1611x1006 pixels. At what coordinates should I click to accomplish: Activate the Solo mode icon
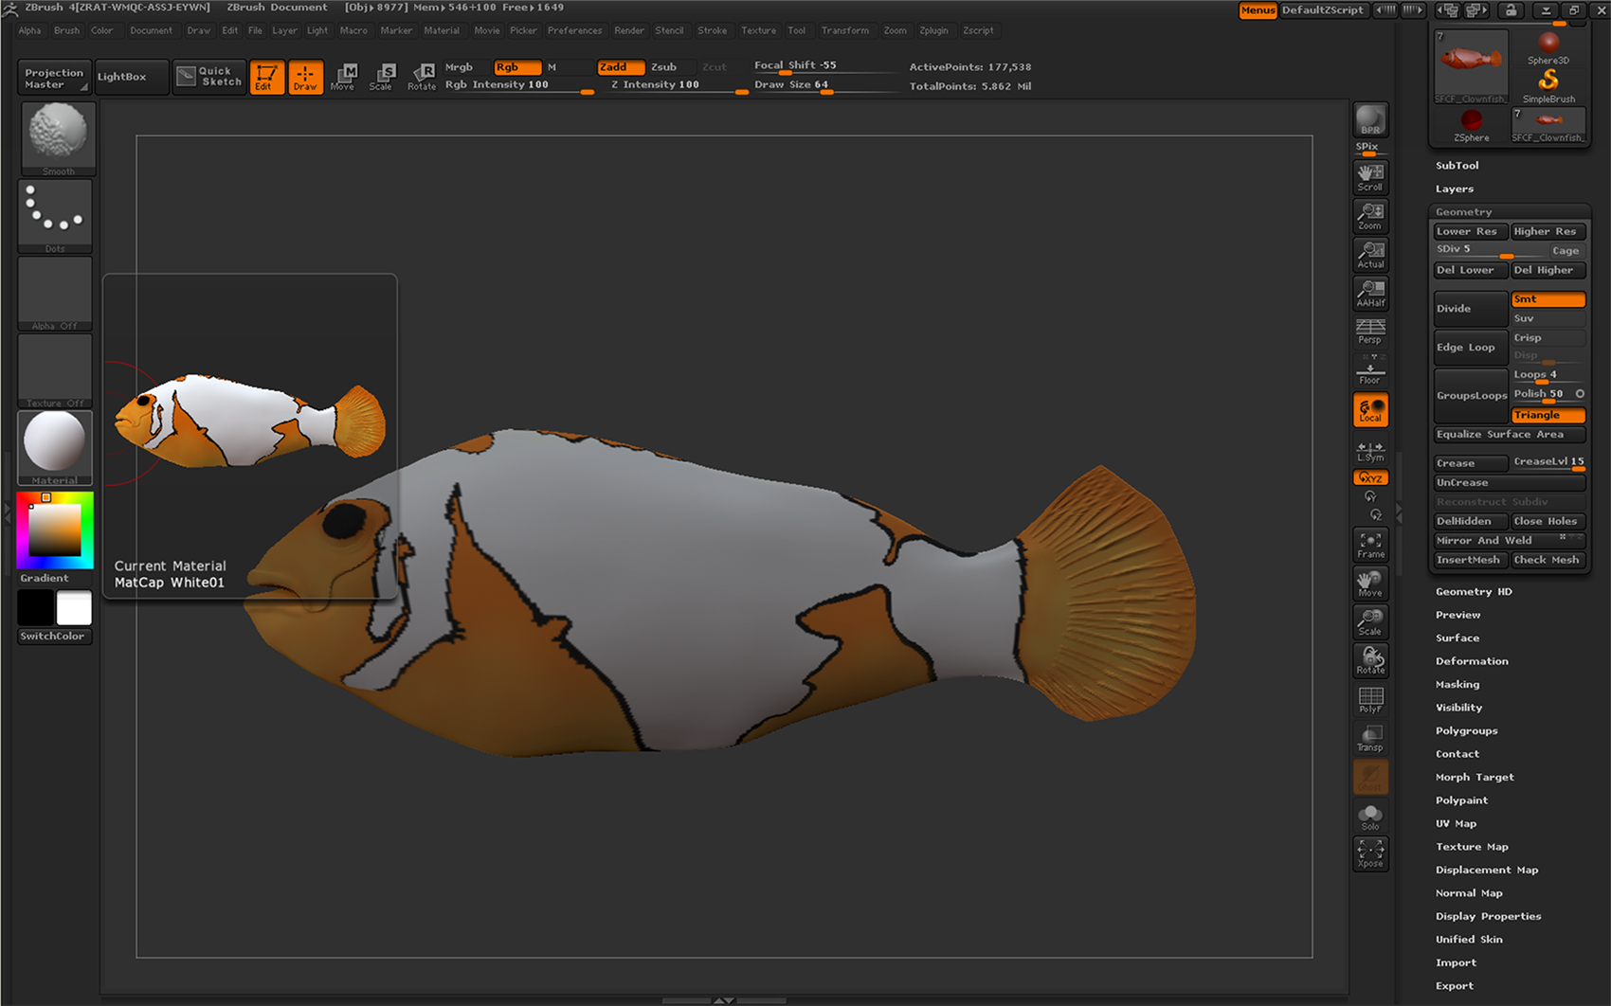click(1370, 817)
